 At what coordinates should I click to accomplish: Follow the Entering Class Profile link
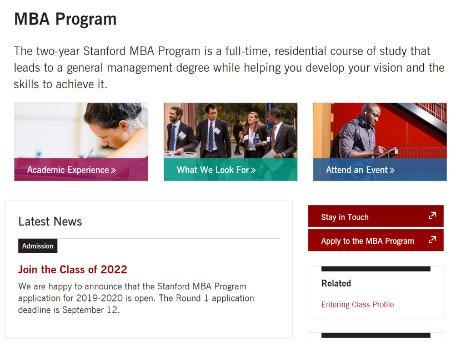point(358,304)
